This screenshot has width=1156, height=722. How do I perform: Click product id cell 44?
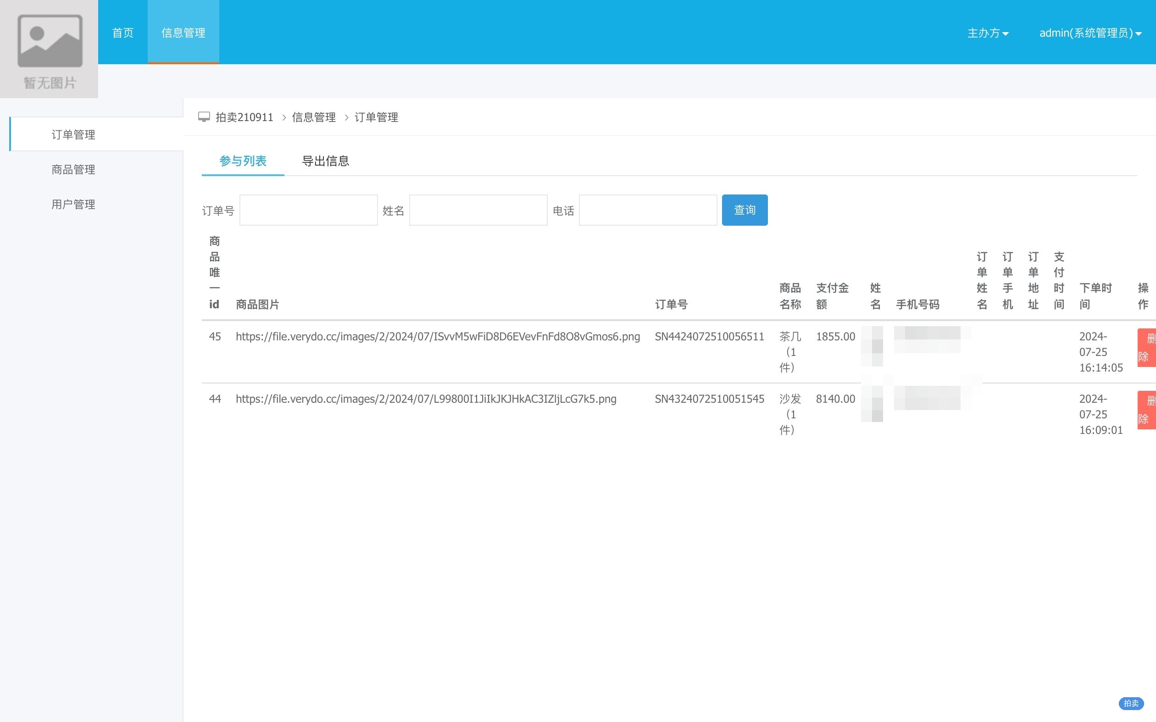pyautogui.click(x=215, y=399)
